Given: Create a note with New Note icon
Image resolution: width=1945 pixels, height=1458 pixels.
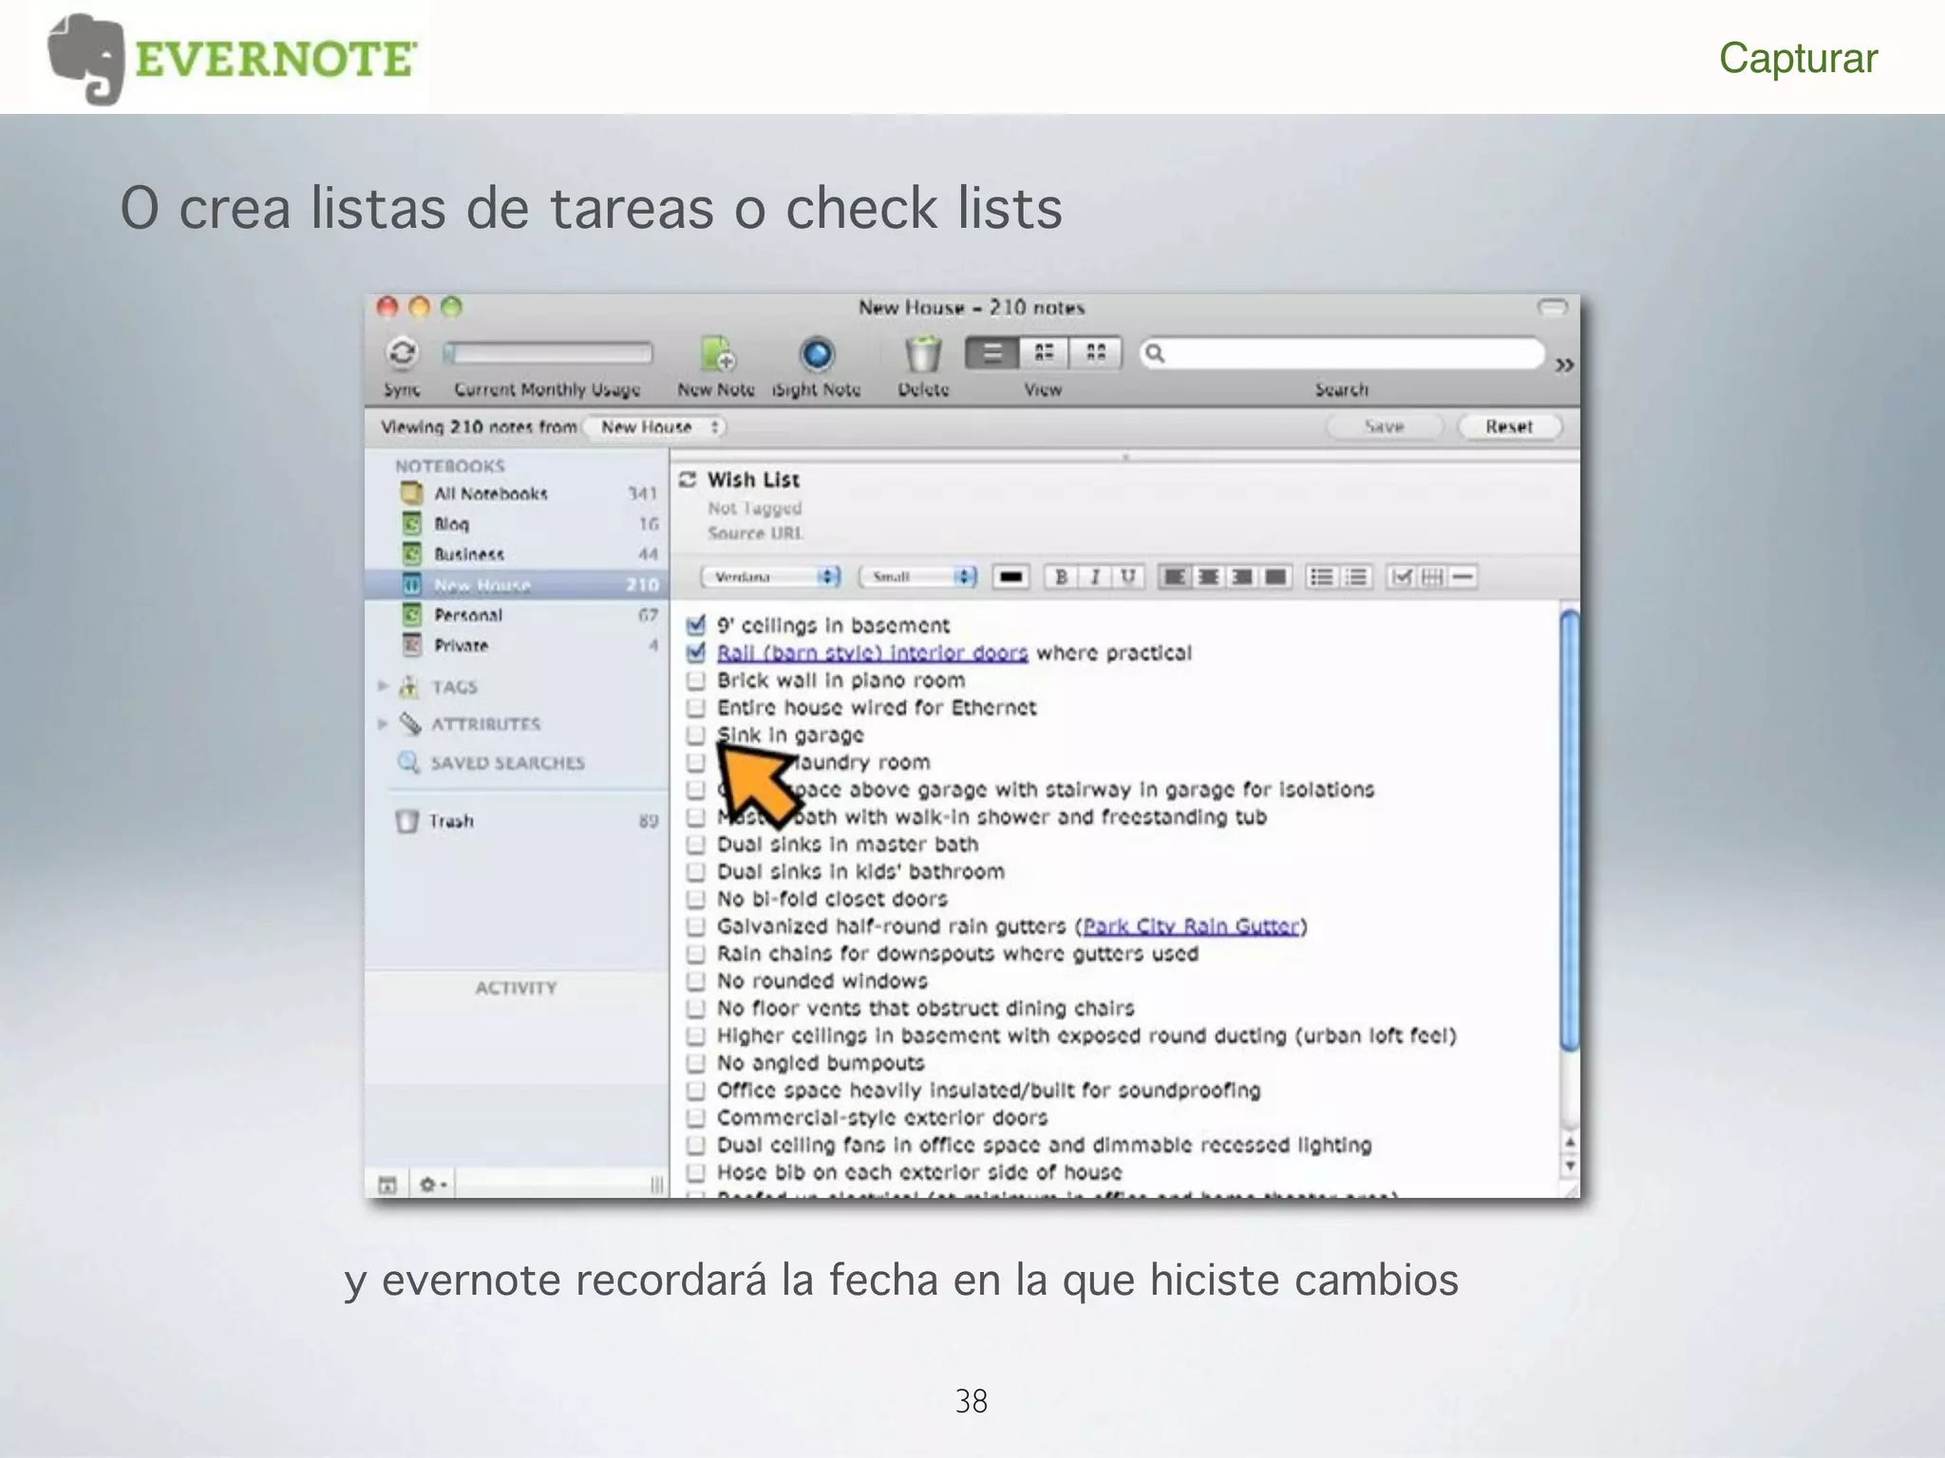Looking at the screenshot, I should [x=717, y=353].
